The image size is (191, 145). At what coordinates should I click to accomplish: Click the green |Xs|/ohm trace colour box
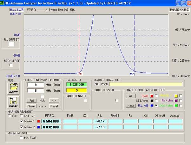tap(175, 106)
